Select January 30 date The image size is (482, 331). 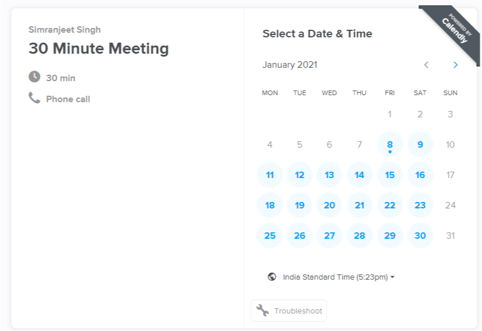pyautogui.click(x=420, y=236)
